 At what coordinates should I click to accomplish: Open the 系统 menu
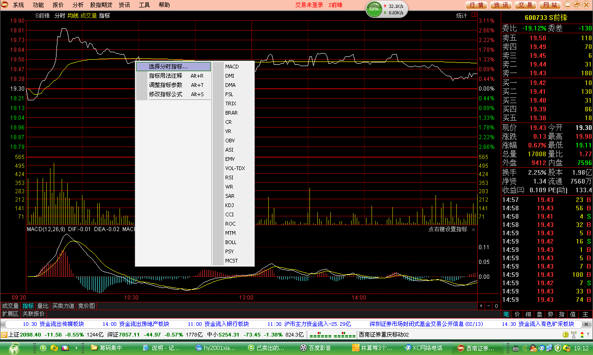point(19,5)
